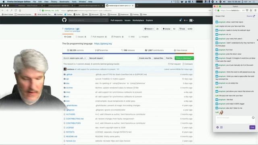Image resolution: width=258 pixels, height=145 pixels.
Task: Click the language breakdown color bar
Action: click(128, 54)
